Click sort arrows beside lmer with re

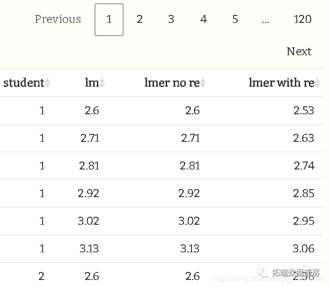pyautogui.click(x=317, y=83)
